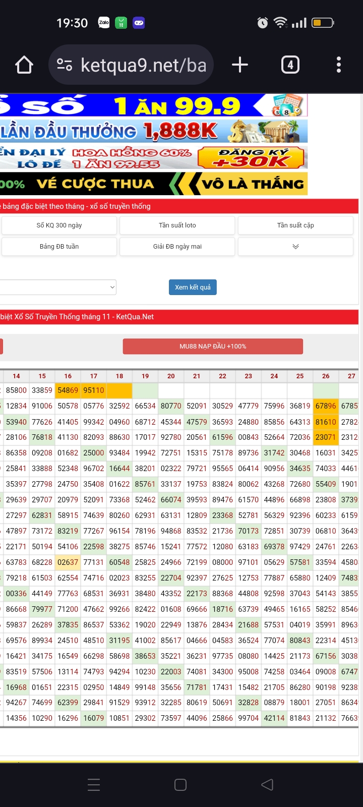Screen dimensions: 363x807
Task: Open the tab switcher showing 4 tabs
Action: click(290, 65)
